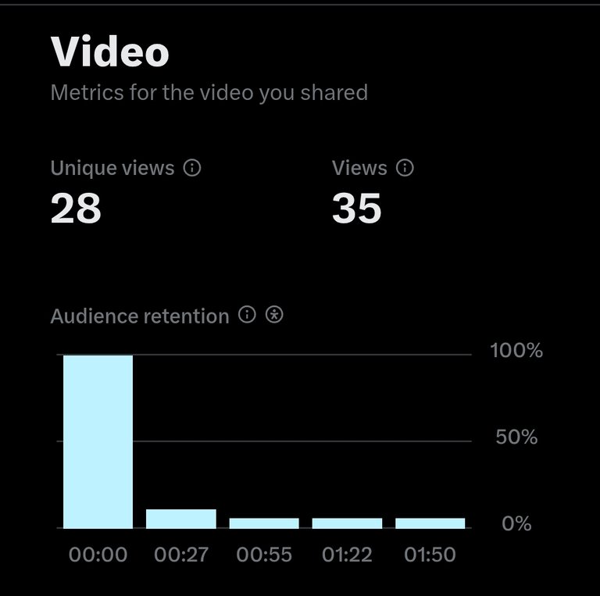The height and width of the screenshot is (596, 600).
Task: Click the Audience retention label
Action: click(x=140, y=316)
